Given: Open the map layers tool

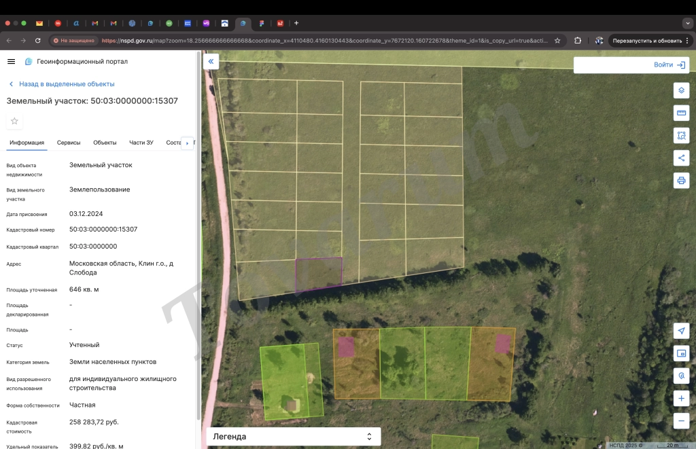Looking at the screenshot, I should pos(681,90).
